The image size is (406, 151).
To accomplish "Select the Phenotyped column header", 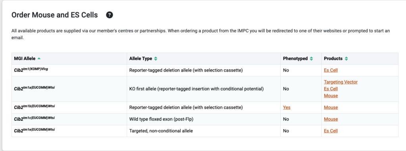I will 301,59.
